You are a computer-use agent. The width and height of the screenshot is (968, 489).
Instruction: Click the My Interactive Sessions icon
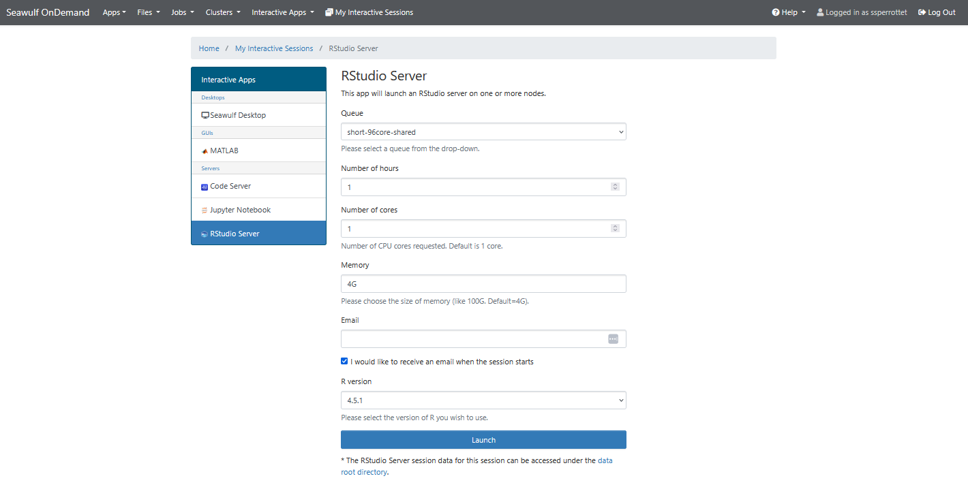(328, 12)
